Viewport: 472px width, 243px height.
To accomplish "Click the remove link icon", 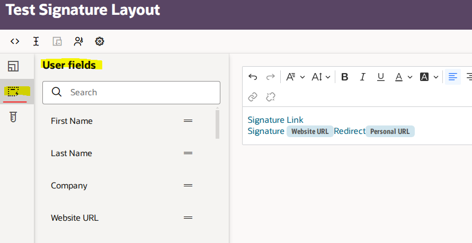I will pyautogui.click(x=271, y=97).
